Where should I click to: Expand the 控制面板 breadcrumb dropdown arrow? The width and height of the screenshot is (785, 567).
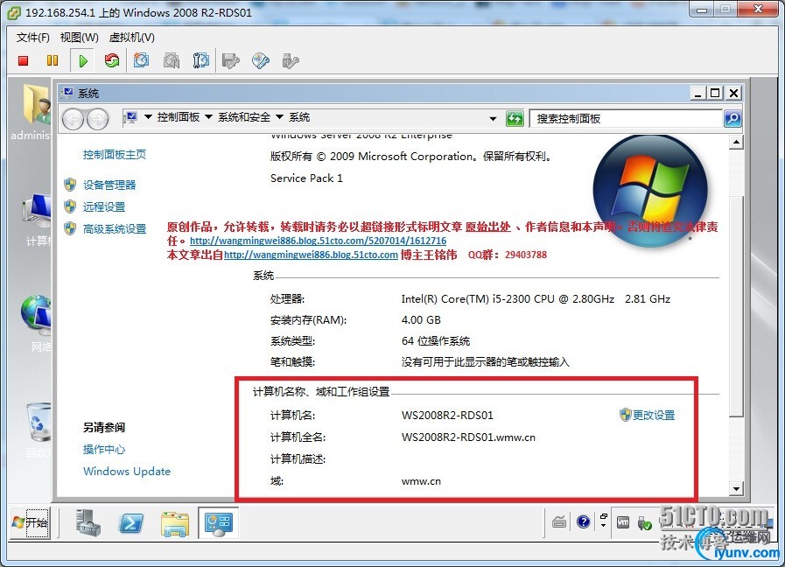pyautogui.click(x=209, y=117)
